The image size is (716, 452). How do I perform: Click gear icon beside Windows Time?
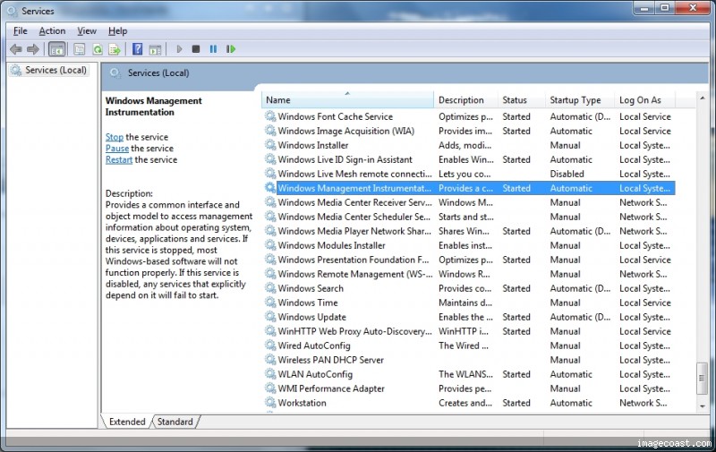click(270, 303)
